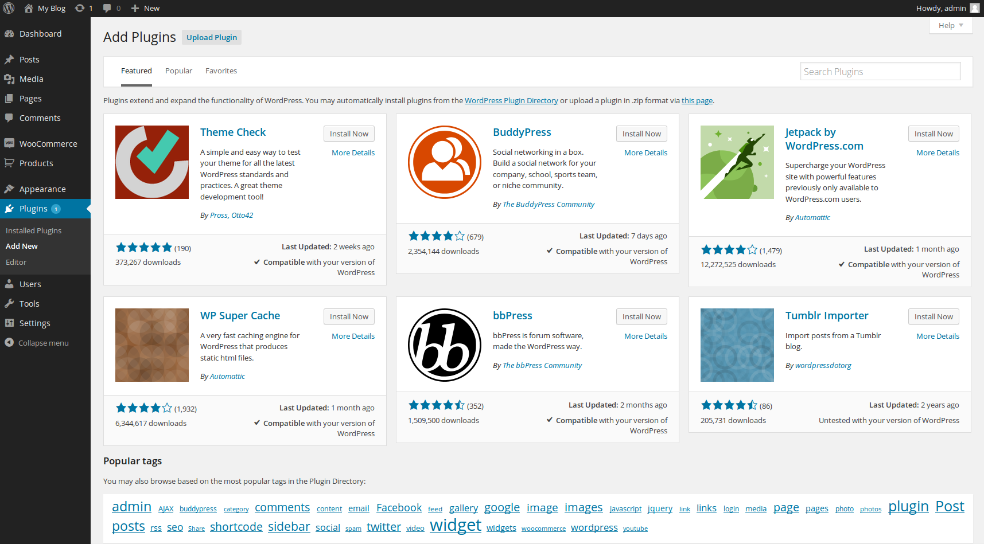
Task: Click the WooCommerce icon in sidebar
Action: (x=9, y=143)
